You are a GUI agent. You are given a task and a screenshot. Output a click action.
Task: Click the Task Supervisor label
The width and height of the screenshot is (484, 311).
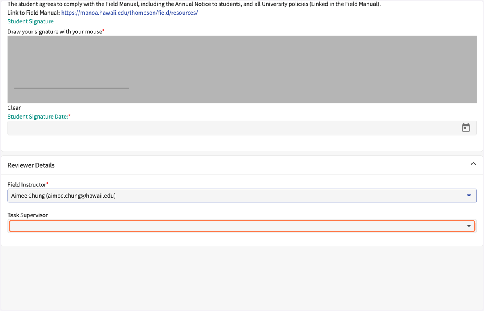point(28,215)
